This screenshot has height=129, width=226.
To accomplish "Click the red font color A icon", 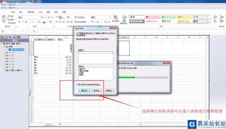I will click(44, 22).
